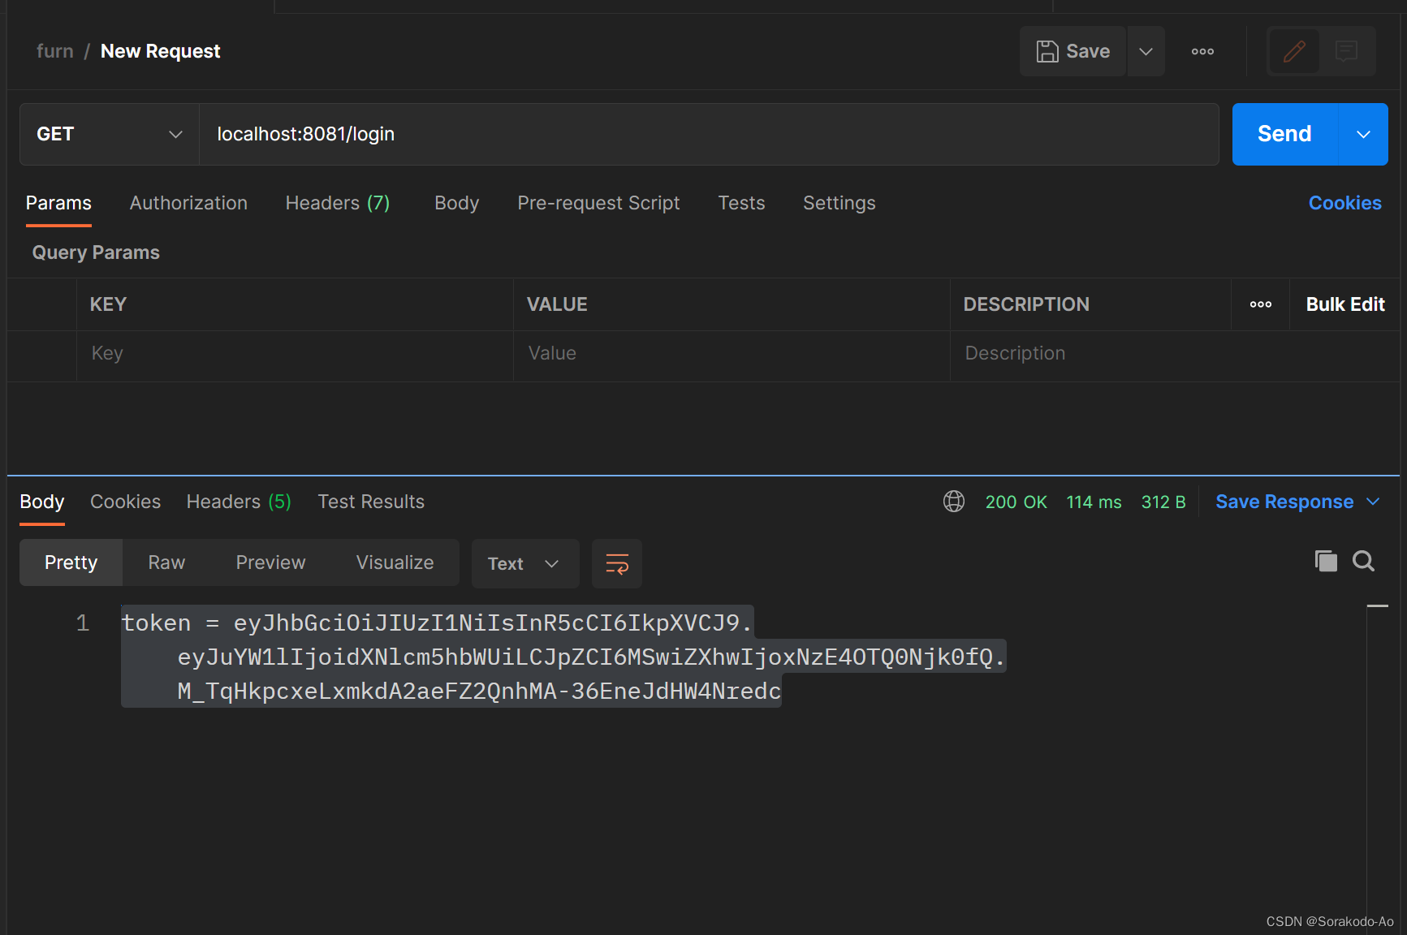Click the globe network icon in the response bar
Screen dimensions: 1407x935
click(953, 502)
